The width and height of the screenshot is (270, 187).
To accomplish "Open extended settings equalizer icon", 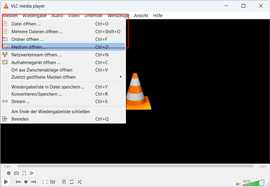I will pos(53,182).
